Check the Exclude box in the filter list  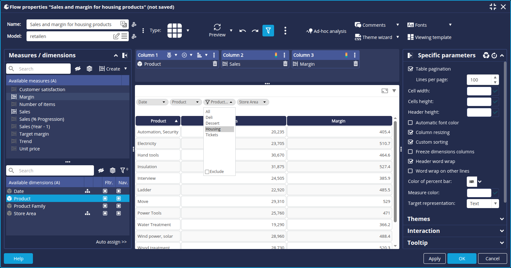pos(207,172)
